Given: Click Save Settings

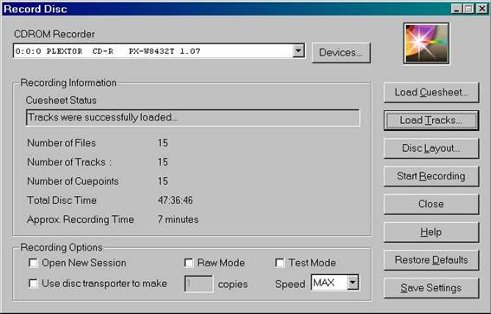Looking at the screenshot, I should click(x=431, y=288).
